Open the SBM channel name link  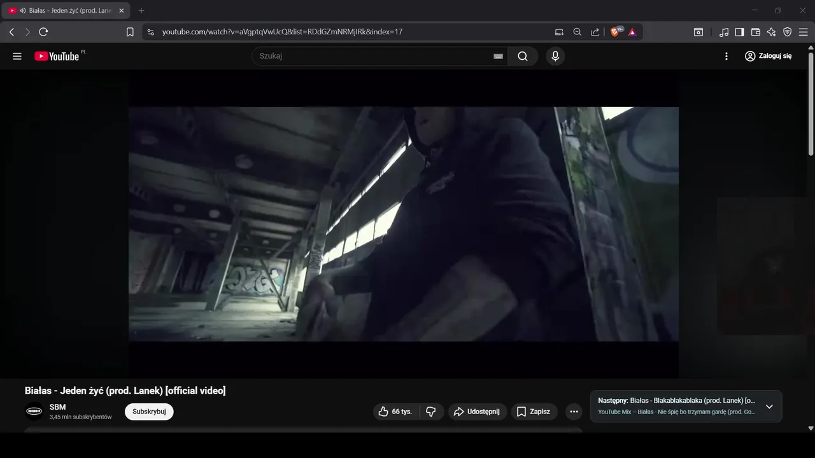[57, 407]
